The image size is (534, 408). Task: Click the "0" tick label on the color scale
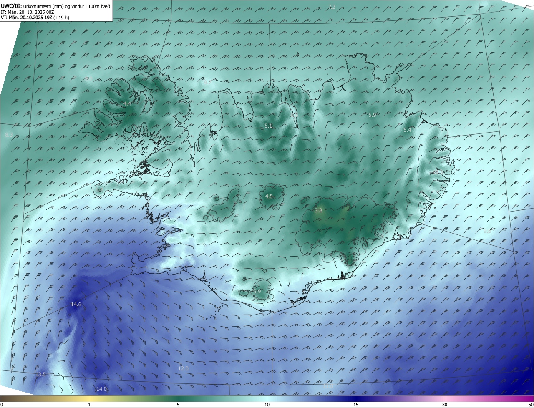[2, 405]
